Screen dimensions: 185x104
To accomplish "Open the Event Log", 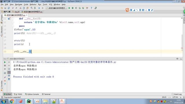I will [177, 94].
